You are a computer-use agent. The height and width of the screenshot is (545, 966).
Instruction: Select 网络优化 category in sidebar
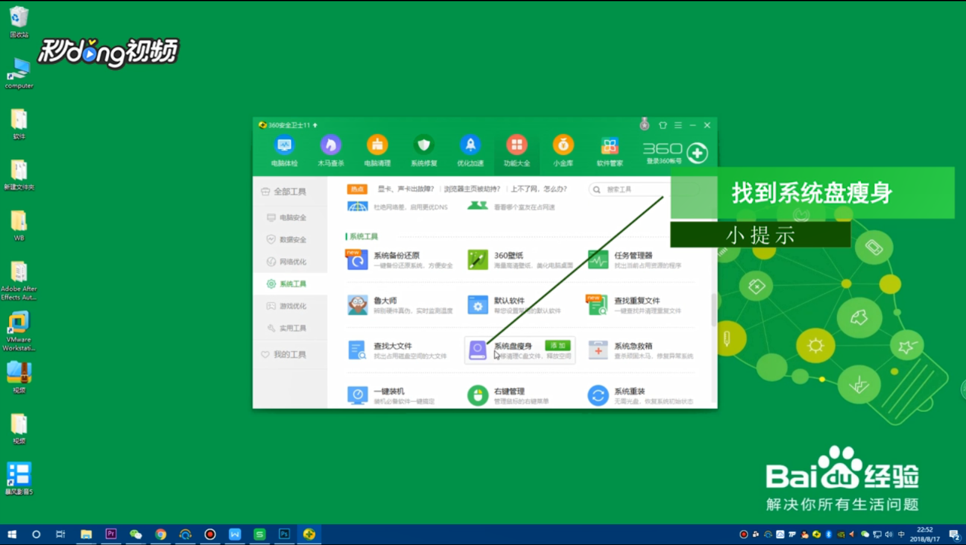(x=290, y=262)
